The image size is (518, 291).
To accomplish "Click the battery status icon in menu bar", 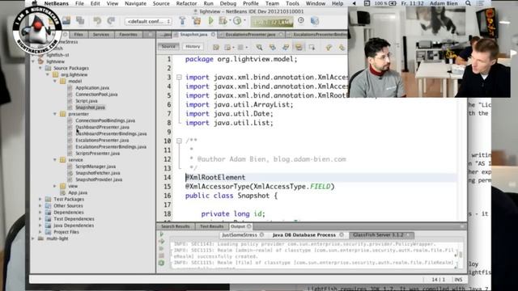I will click(x=392, y=3).
